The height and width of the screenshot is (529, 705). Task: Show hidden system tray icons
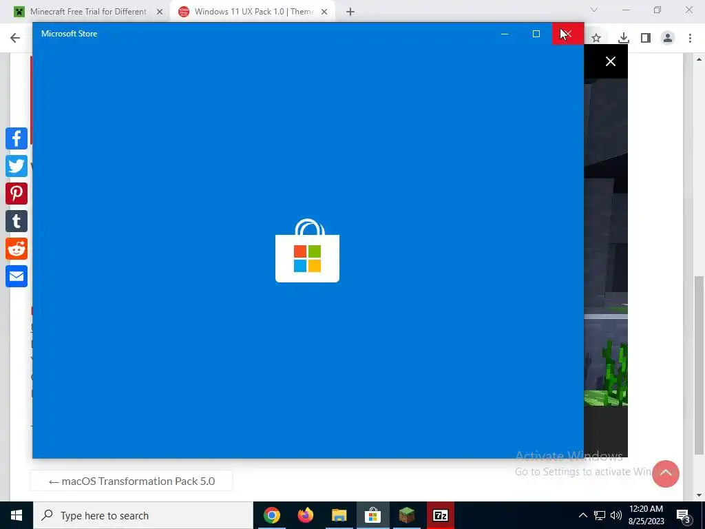[x=582, y=515]
